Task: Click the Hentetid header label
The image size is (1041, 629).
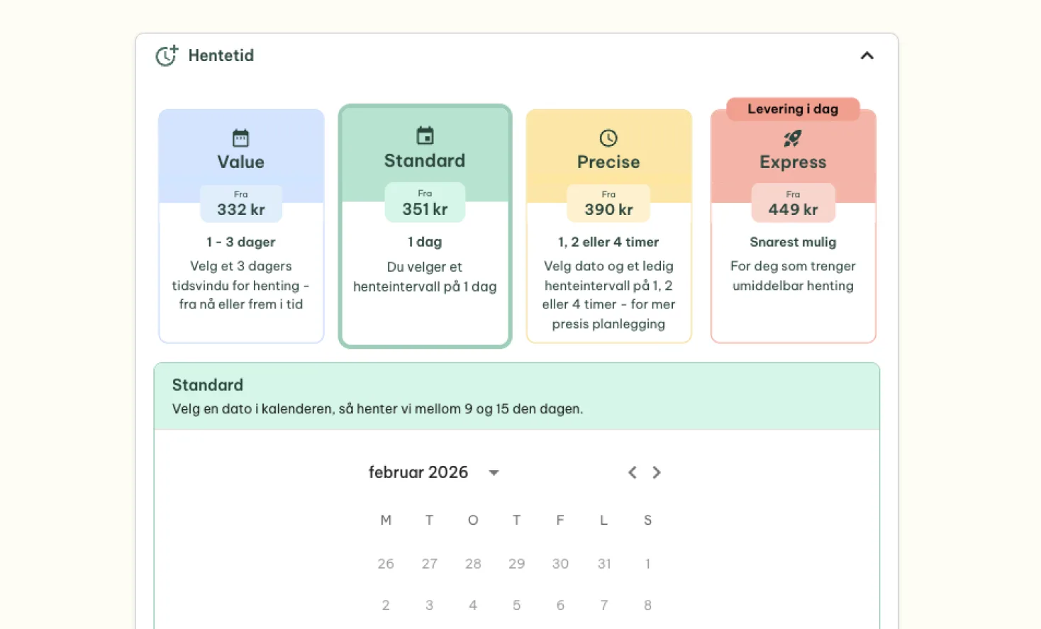Action: [221, 55]
